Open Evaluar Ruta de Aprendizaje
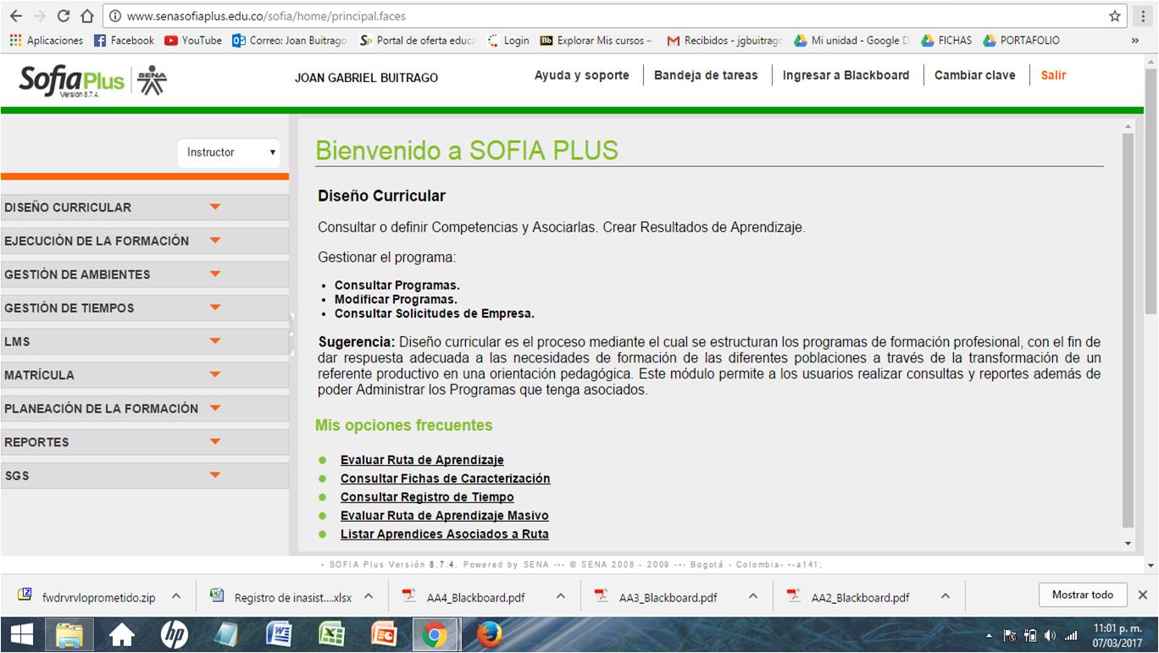The image size is (1159, 653). (421, 460)
